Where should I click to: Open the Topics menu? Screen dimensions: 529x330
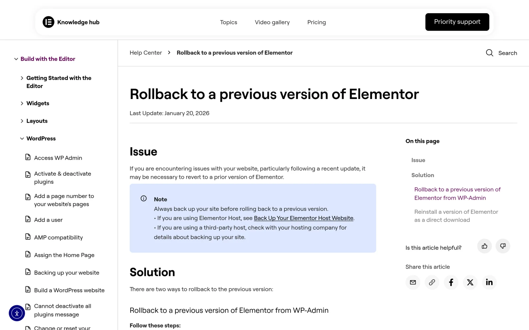coord(228,22)
